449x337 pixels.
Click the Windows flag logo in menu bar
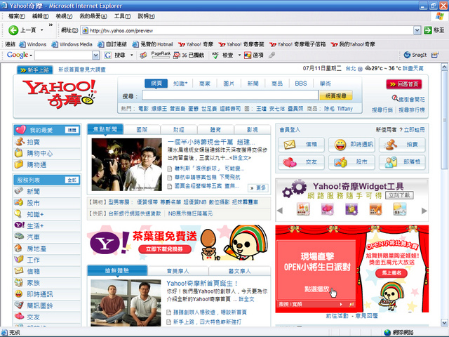point(440,16)
